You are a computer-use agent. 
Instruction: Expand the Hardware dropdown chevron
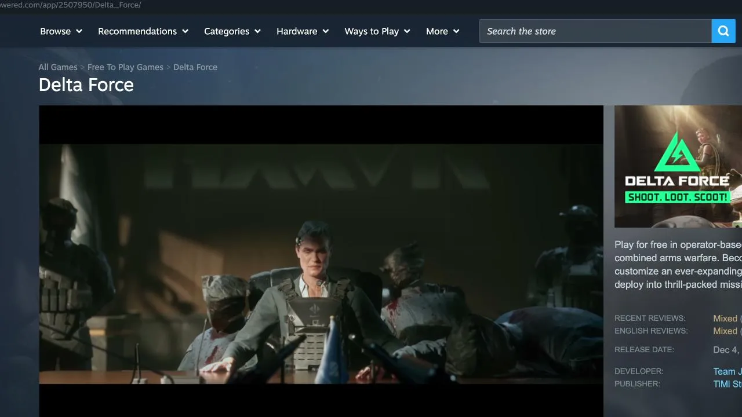click(326, 31)
